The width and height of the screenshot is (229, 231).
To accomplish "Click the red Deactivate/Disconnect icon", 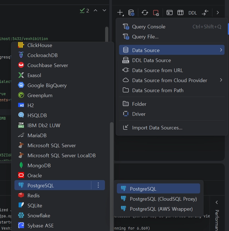I will [x=156, y=13].
